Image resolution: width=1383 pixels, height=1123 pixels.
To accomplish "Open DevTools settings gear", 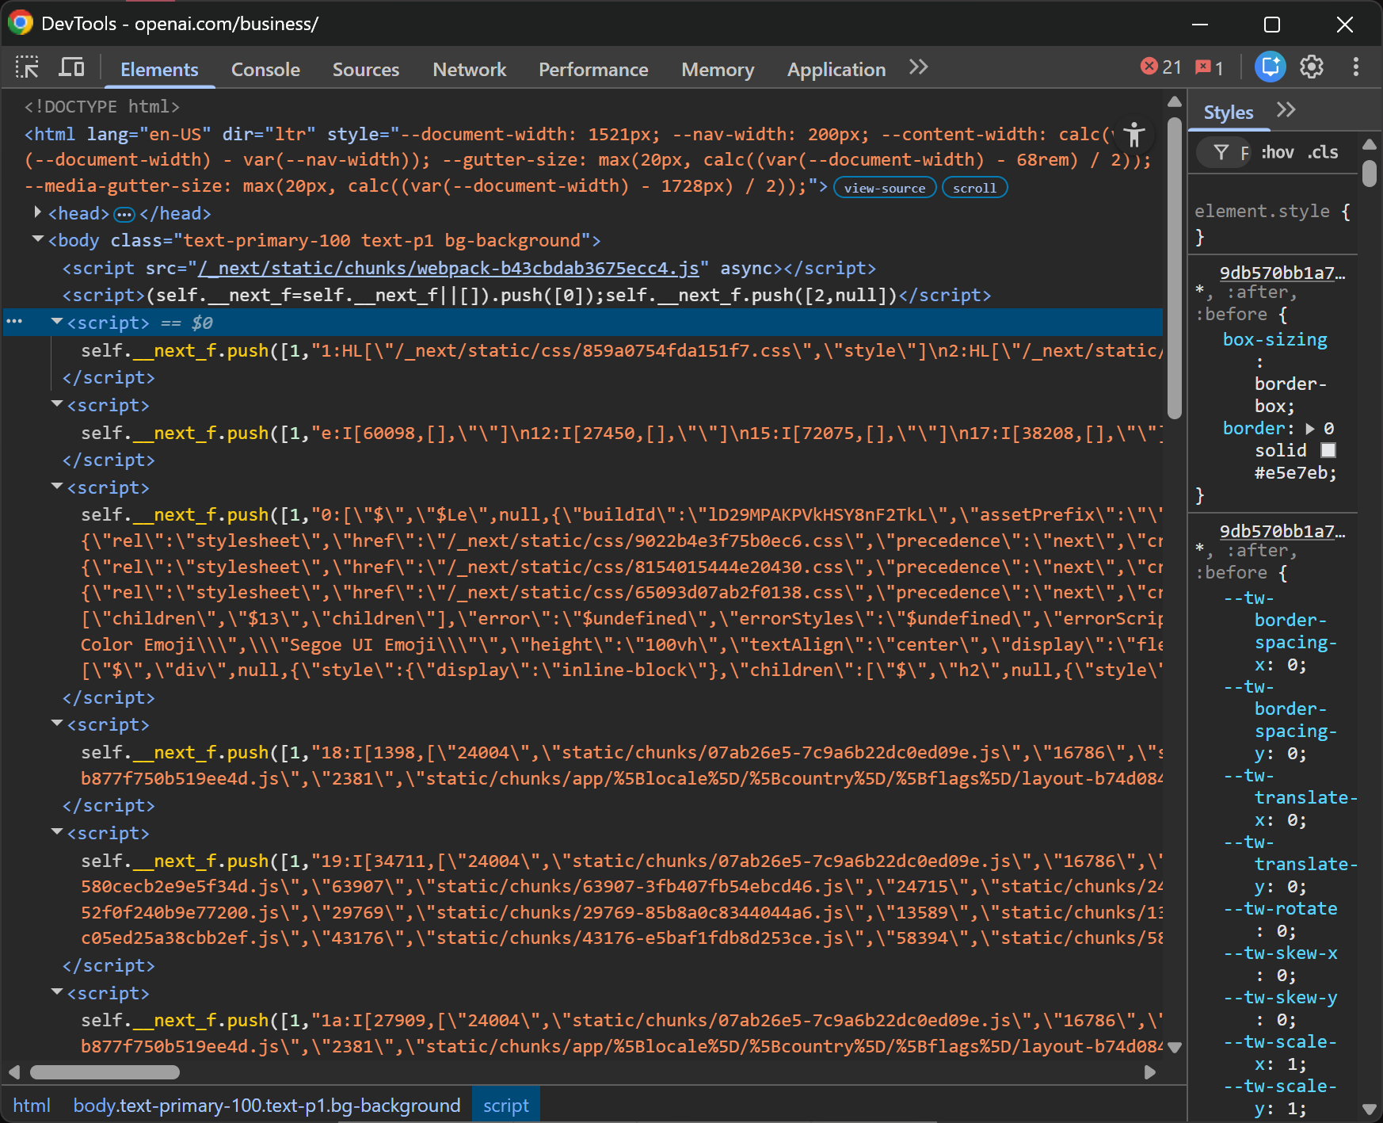I will click(x=1312, y=68).
